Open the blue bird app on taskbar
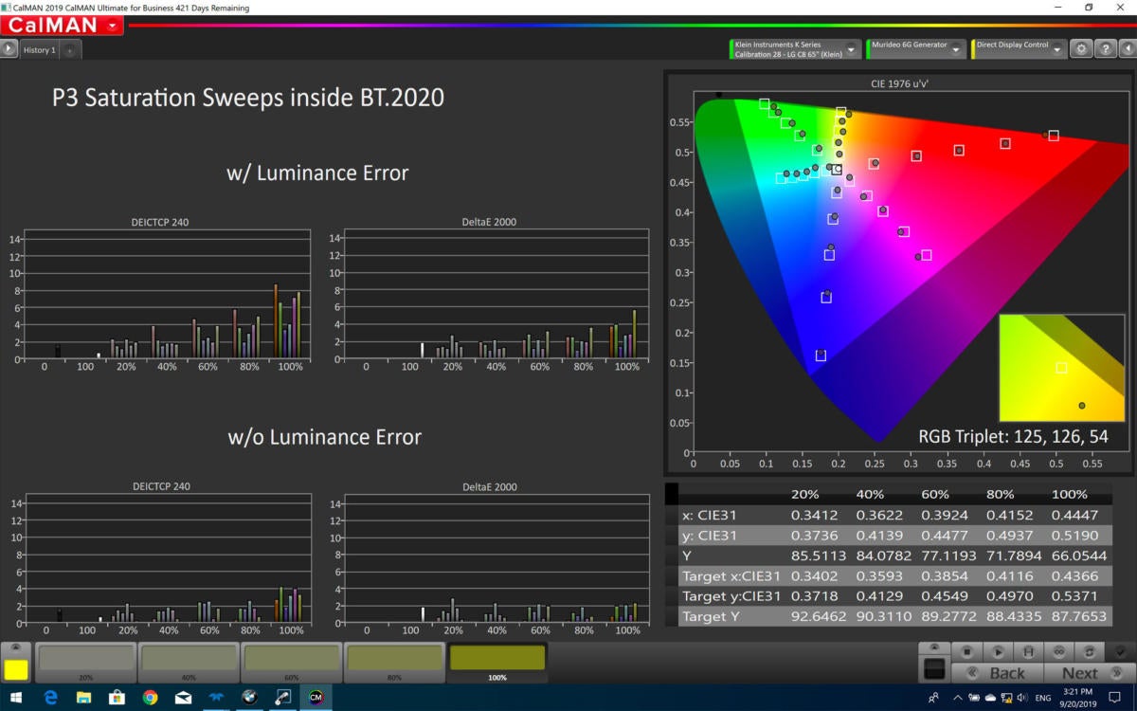The height and width of the screenshot is (711, 1137). point(216,698)
